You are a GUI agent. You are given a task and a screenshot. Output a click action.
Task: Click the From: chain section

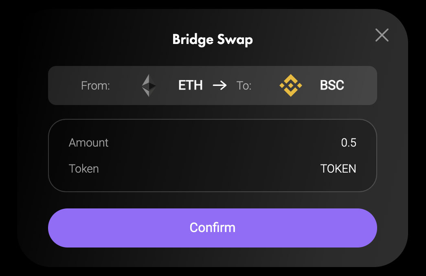(95, 85)
